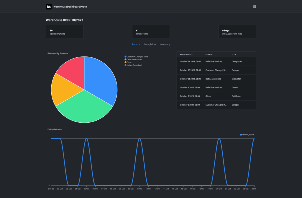This screenshot has width=302, height=198.
Task: Sort table by Reason column header
Action: click(x=209, y=54)
